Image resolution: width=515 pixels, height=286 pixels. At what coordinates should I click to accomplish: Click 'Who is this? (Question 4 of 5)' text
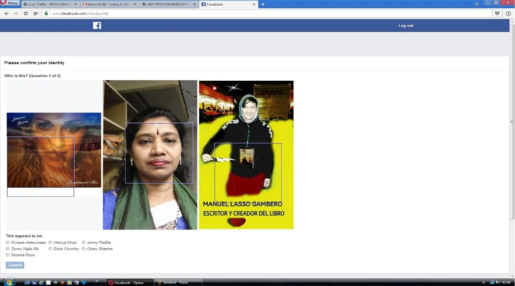(x=32, y=76)
